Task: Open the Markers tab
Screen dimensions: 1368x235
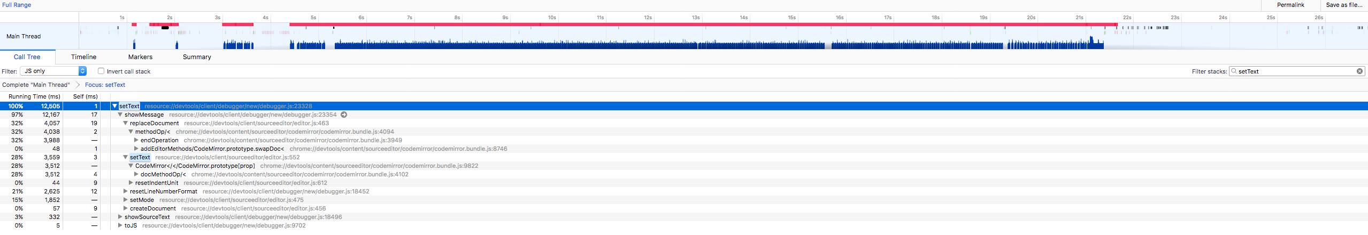Action: click(x=140, y=57)
